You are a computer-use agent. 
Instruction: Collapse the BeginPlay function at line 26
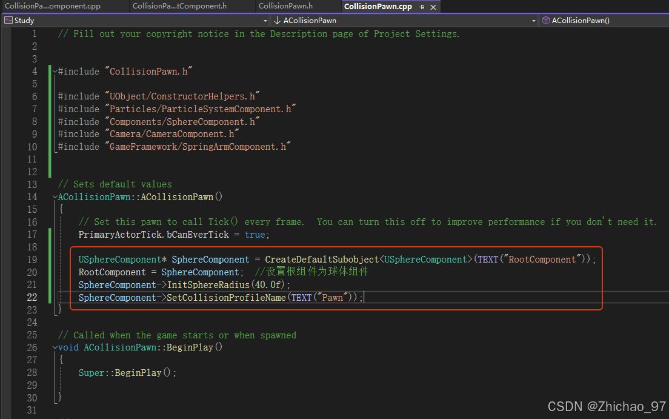pyautogui.click(x=55, y=347)
